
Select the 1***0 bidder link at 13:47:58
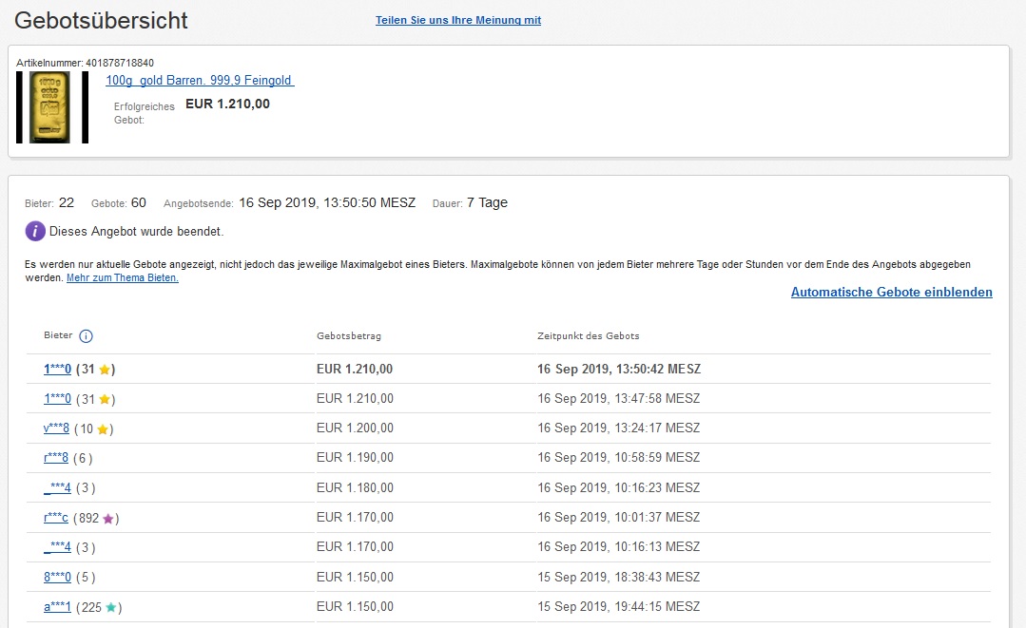[x=57, y=400]
